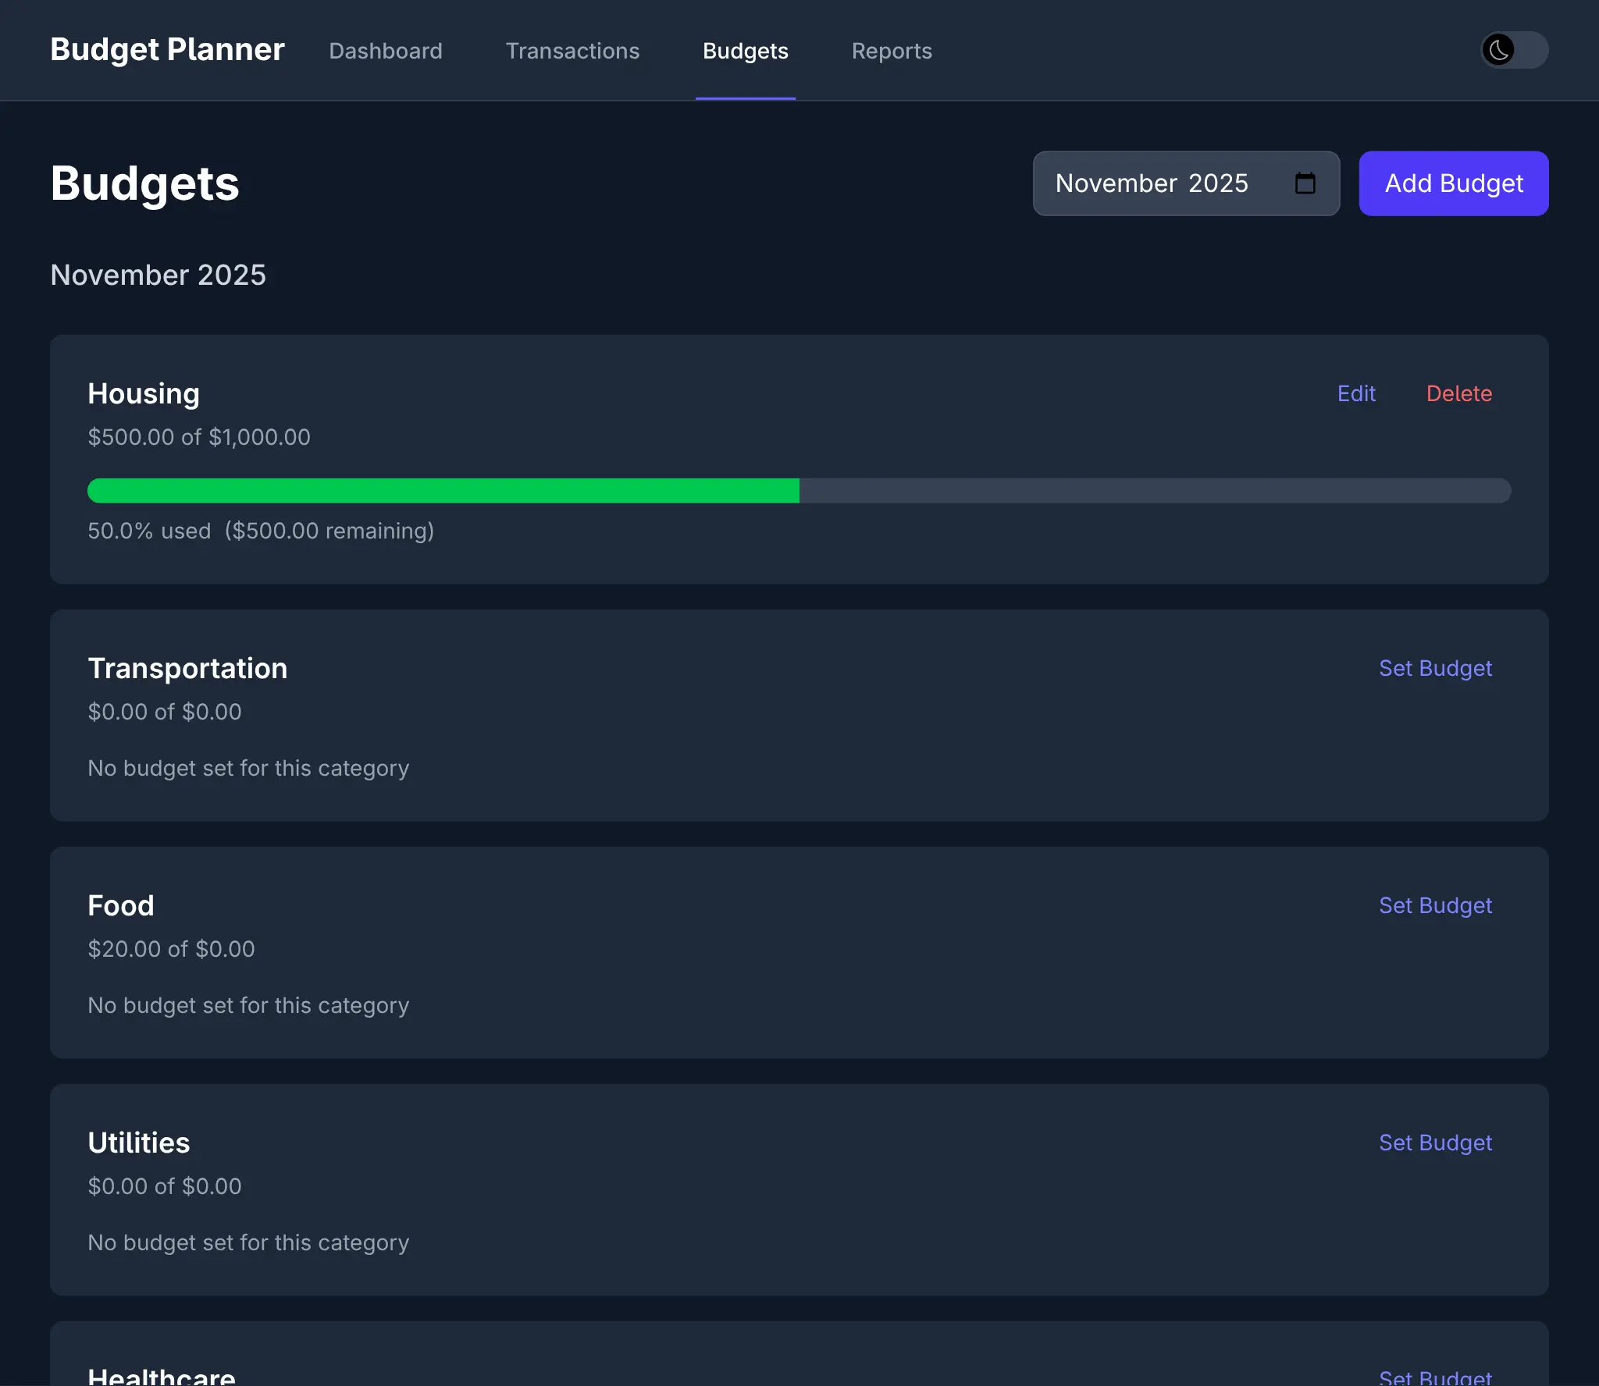This screenshot has width=1599, height=1386.
Task: Click the Food budget card
Action: pyautogui.click(x=799, y=954)
